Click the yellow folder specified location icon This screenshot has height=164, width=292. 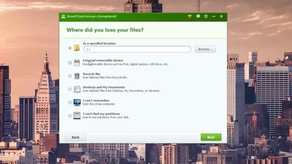tap(77, 48)
